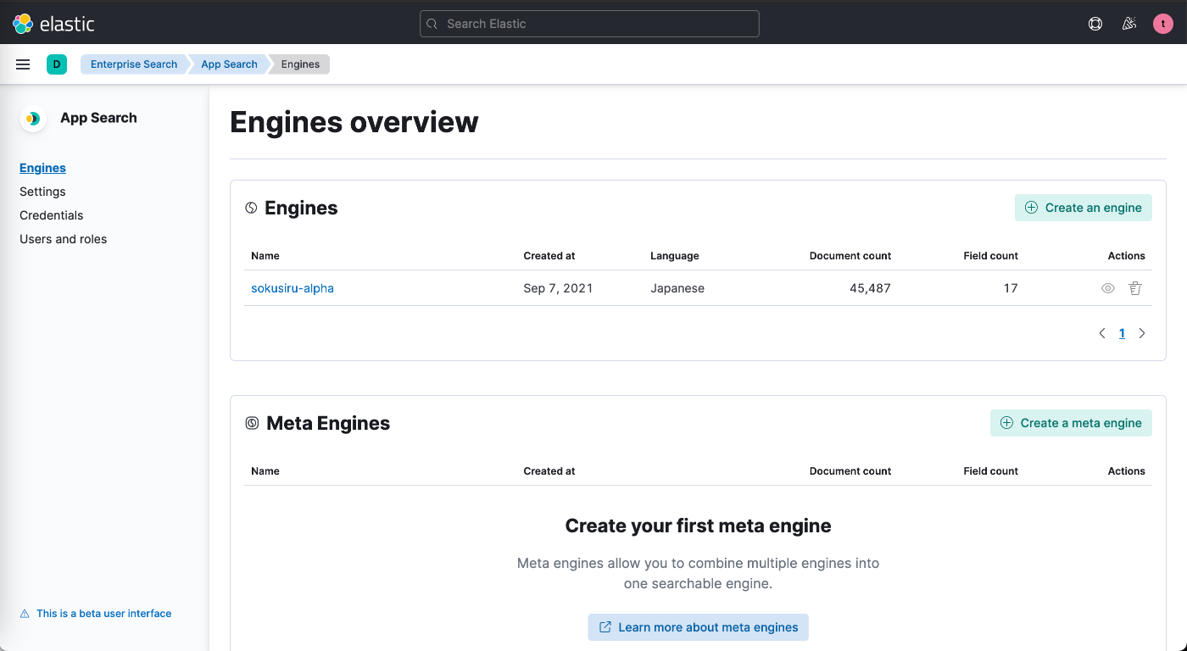Open Settings in the sidebar
The width and height of the screenshot is (1187, 651).
coord(42,192)
